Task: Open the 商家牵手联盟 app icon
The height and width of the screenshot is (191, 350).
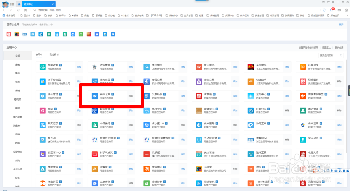Action: click(x=303, y=96)
